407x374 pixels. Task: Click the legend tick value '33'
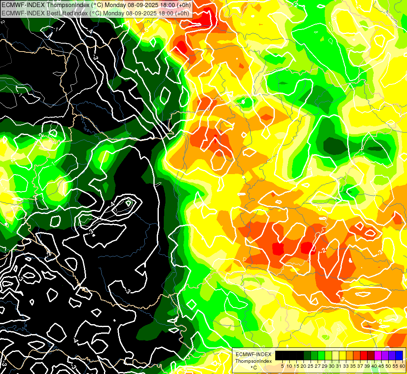point(346,366)
